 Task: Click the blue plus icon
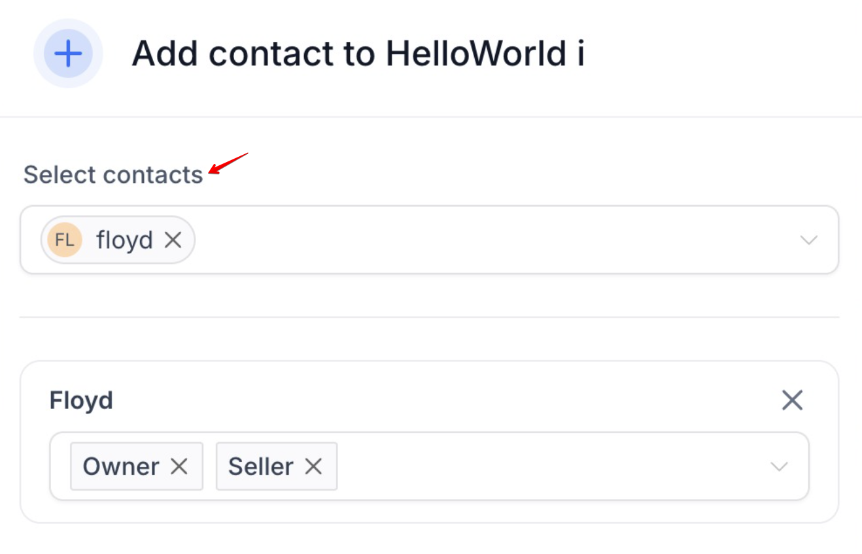pos(68,54)
